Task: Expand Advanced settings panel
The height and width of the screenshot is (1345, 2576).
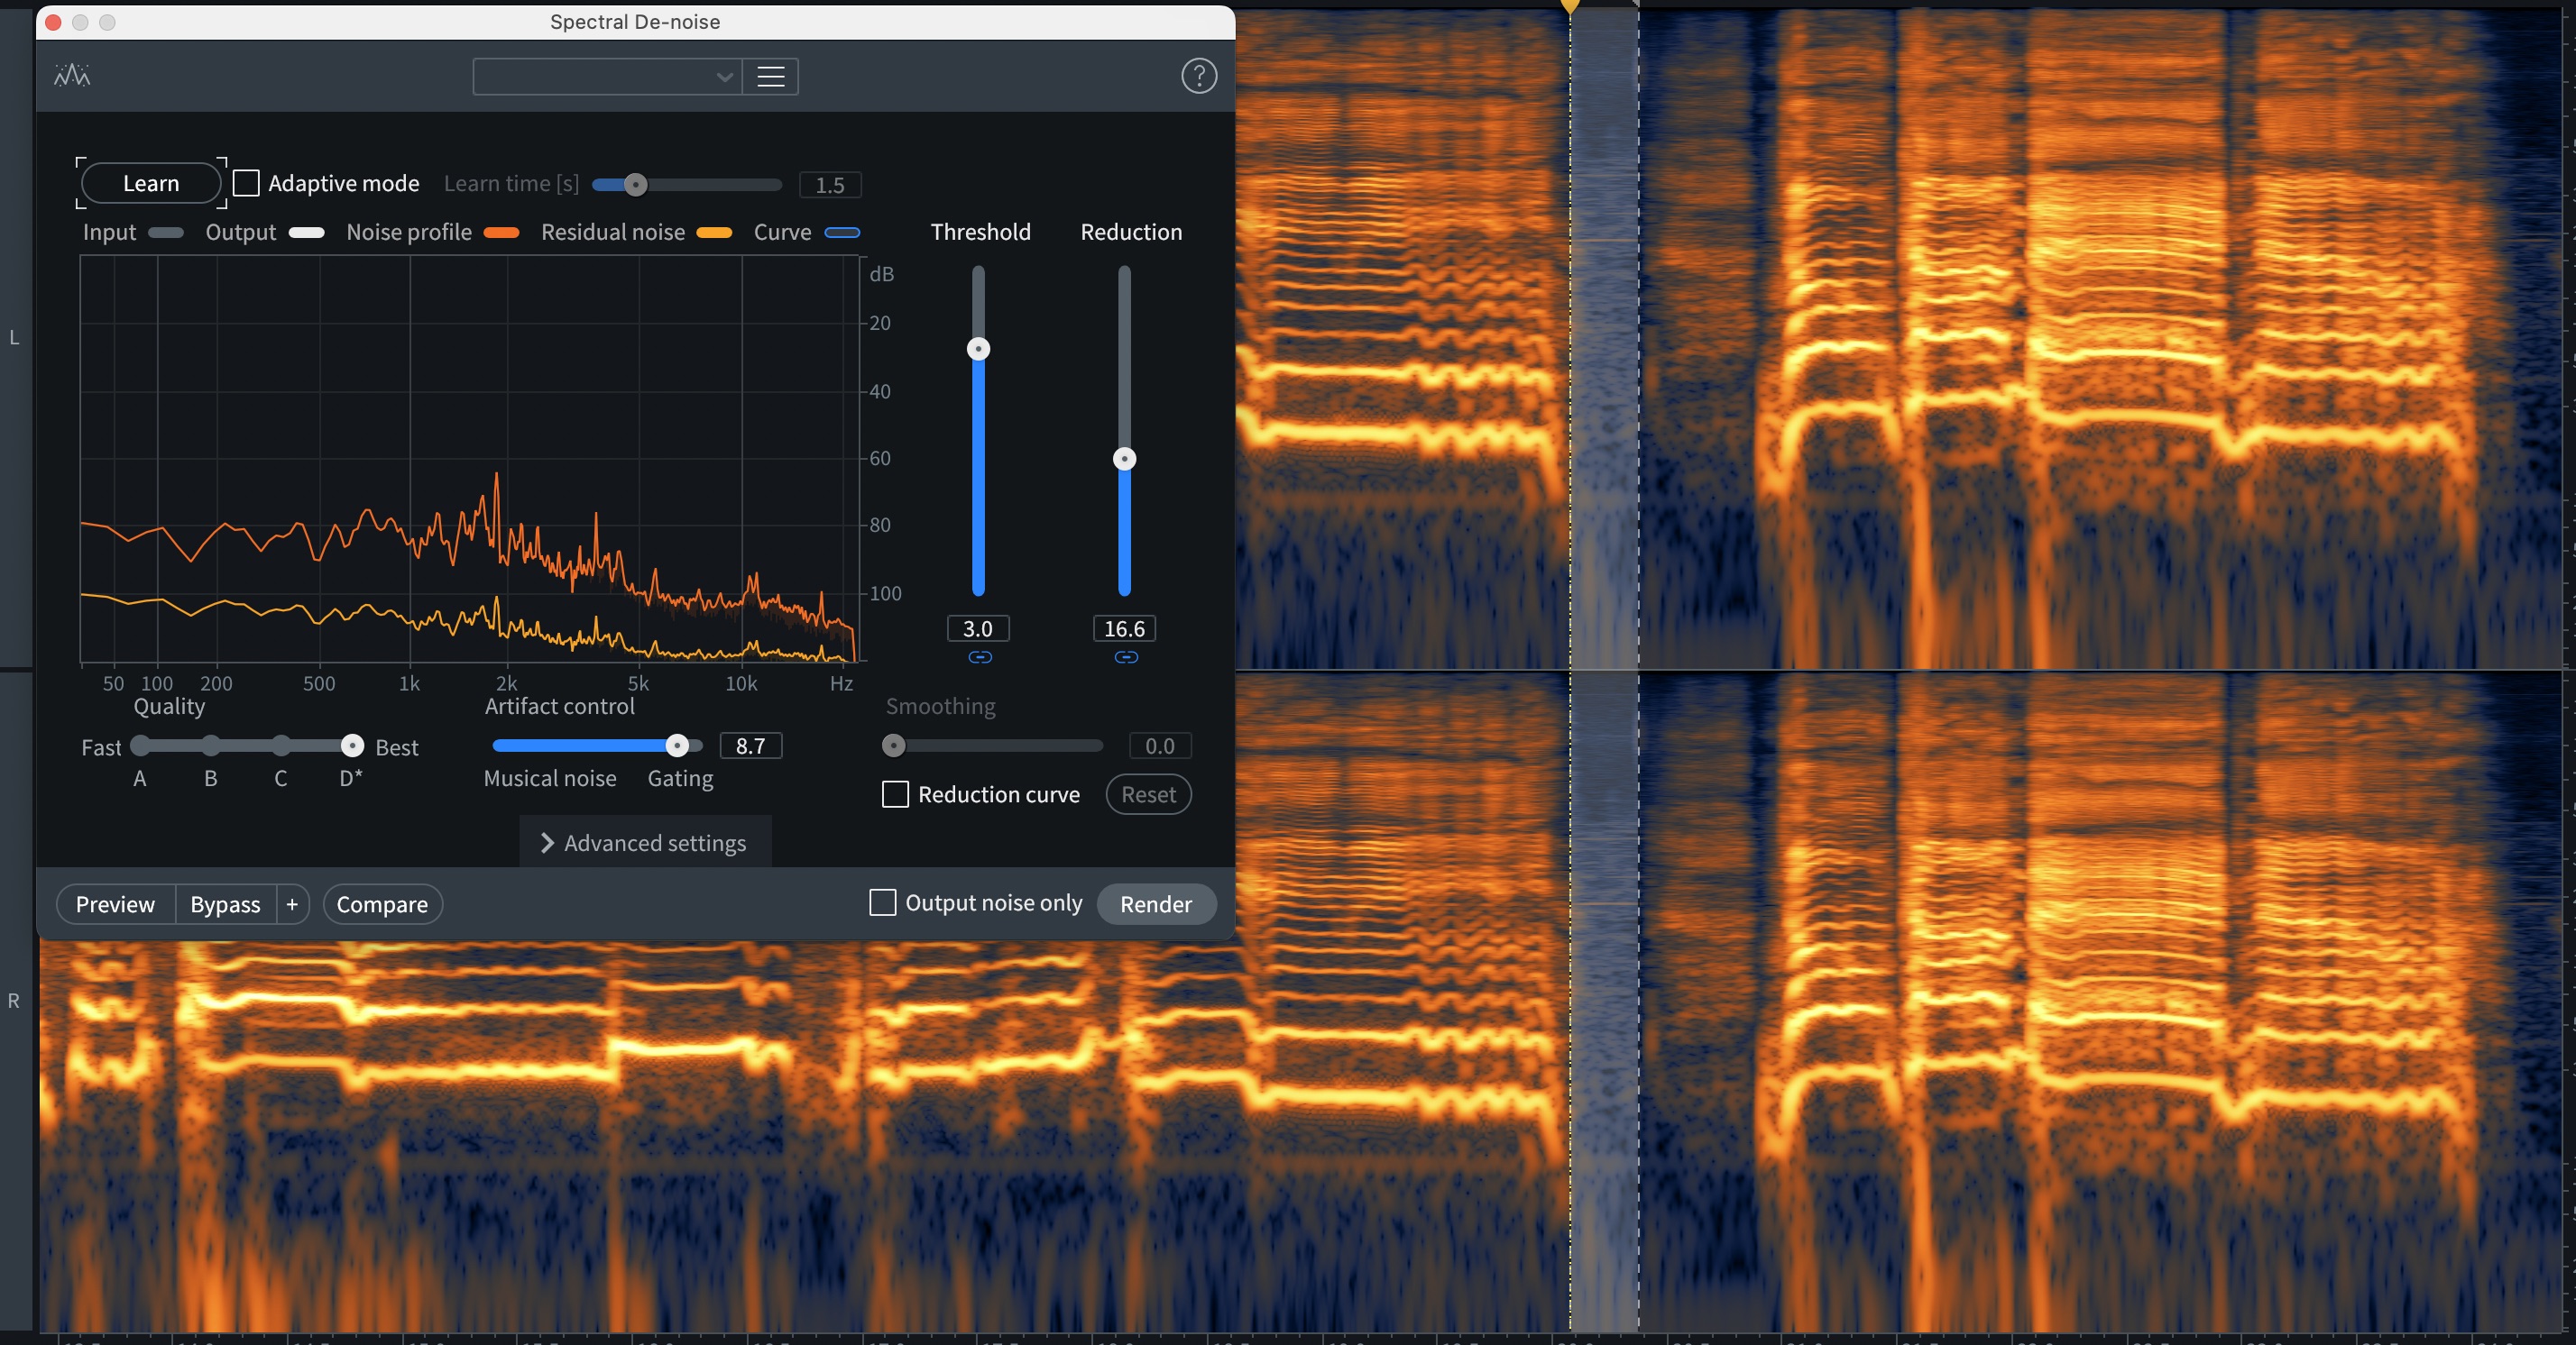Action: point(642,841)
